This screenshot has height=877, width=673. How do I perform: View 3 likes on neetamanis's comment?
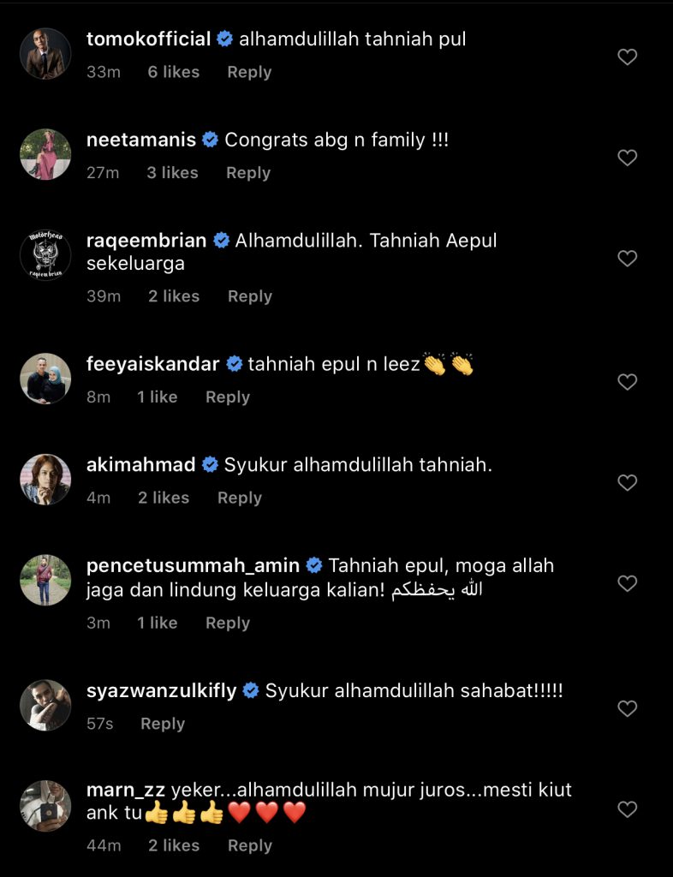(x=172, y=173)
